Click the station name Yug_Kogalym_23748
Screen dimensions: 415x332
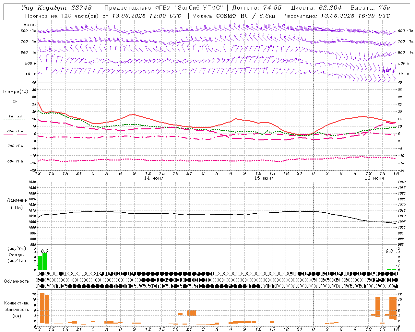(56, 8)
